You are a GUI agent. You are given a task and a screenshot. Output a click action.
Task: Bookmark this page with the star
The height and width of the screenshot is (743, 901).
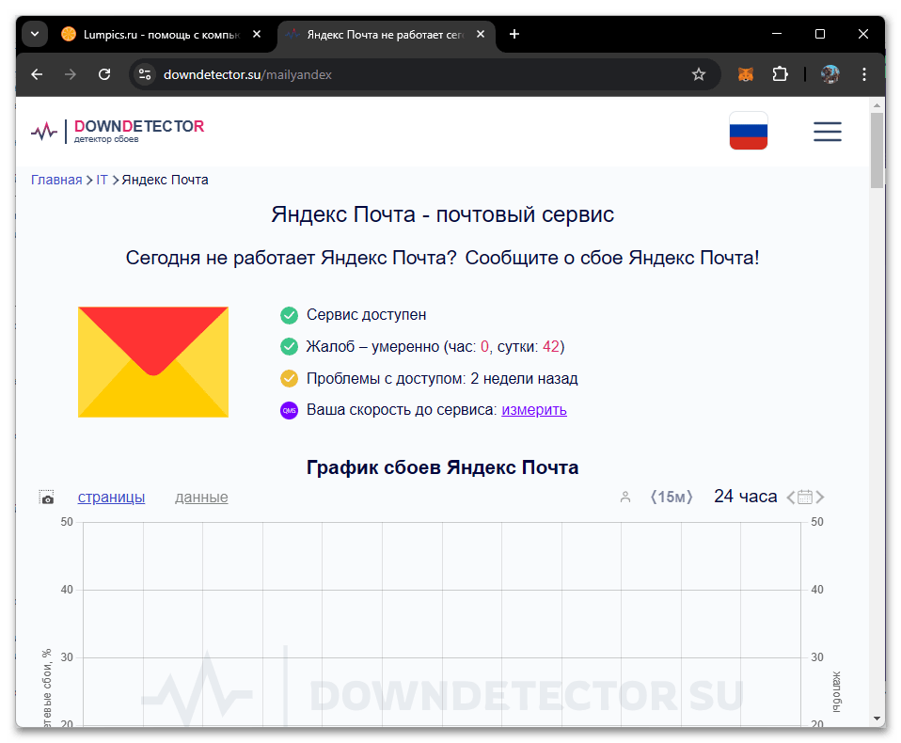(x=698, y=74)
